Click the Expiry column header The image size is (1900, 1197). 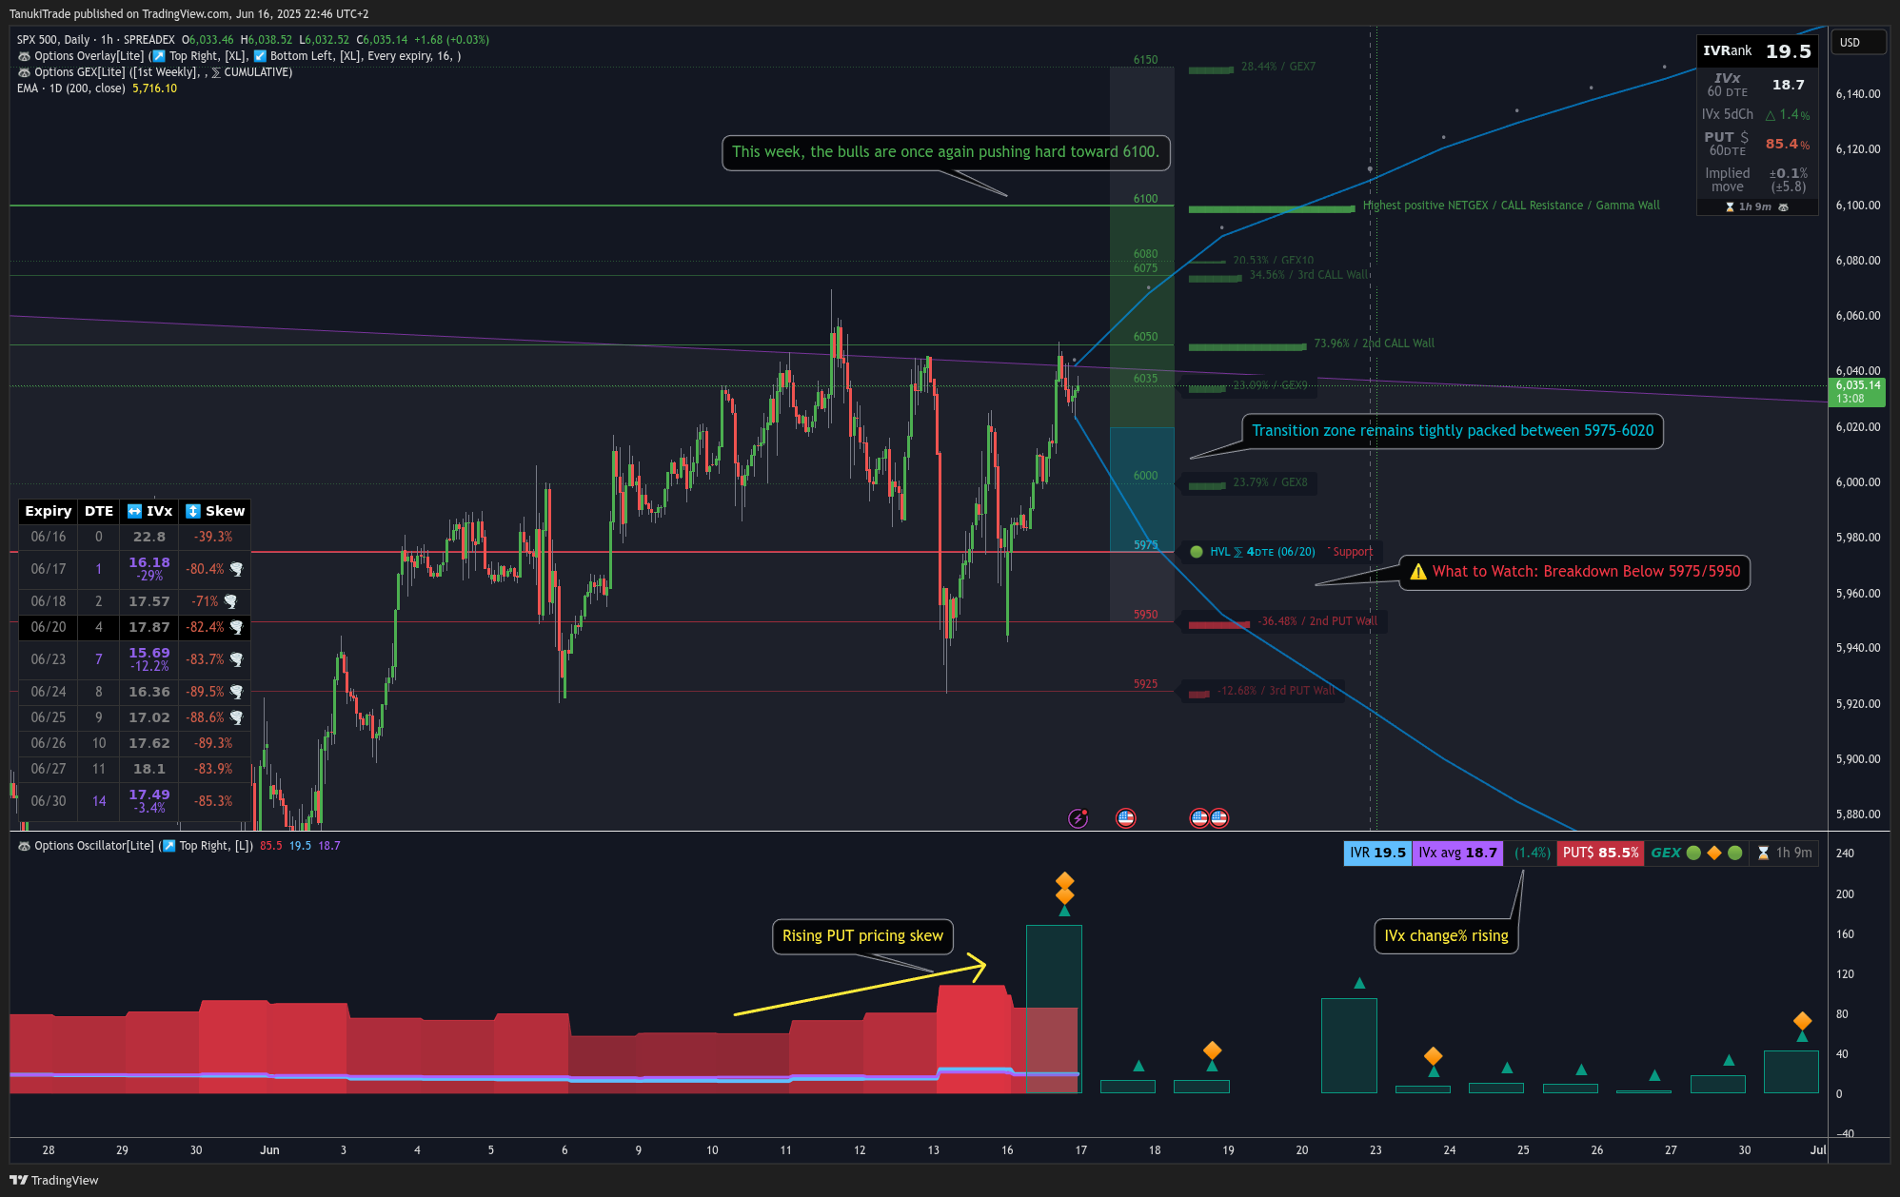coord(49,511)
